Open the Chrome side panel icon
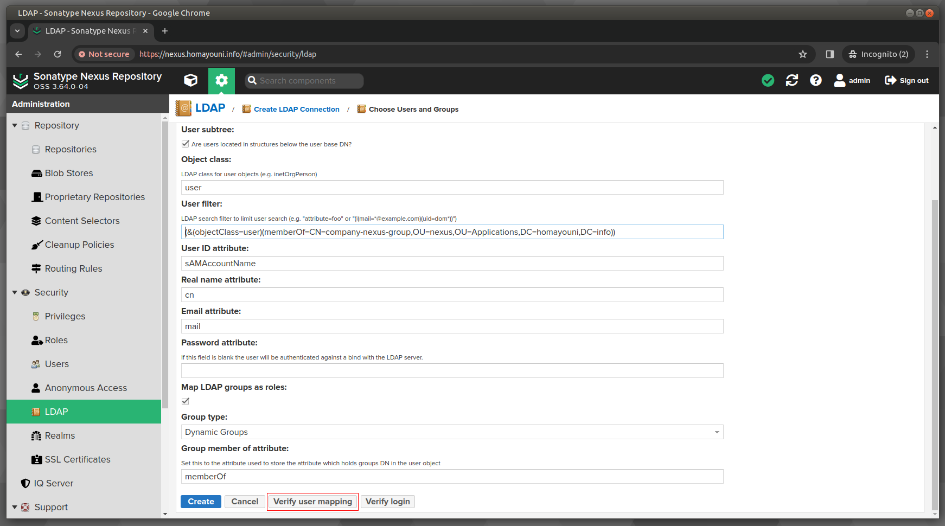The width and height of the screenshot is (945, 526). tap(829, 54)
